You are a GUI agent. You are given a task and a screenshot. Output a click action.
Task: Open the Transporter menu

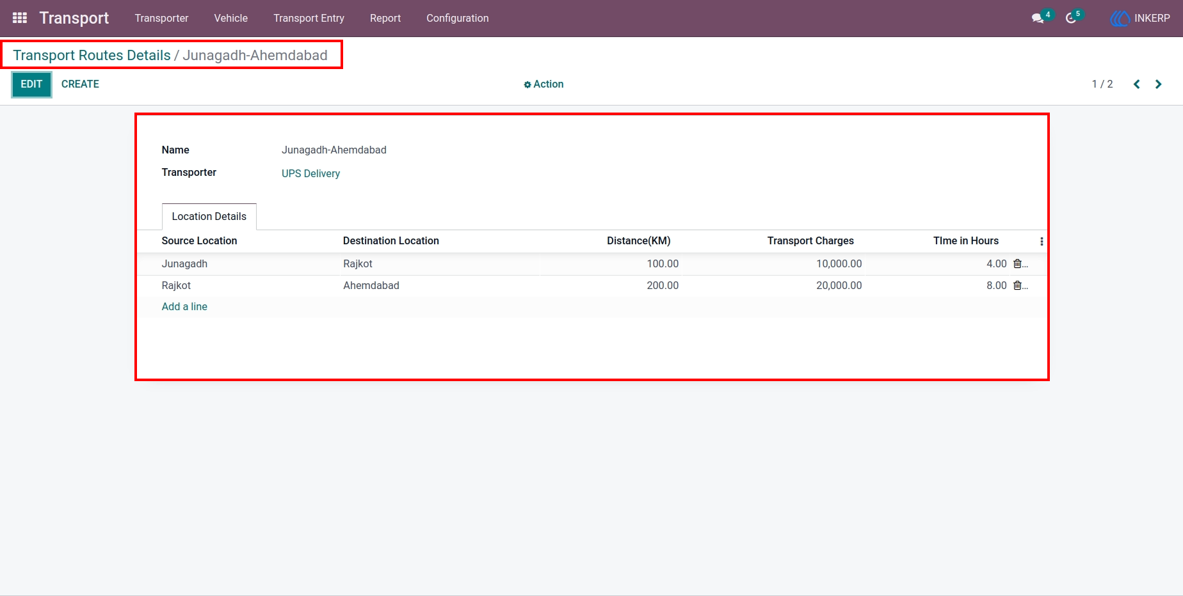coord(161,19)
